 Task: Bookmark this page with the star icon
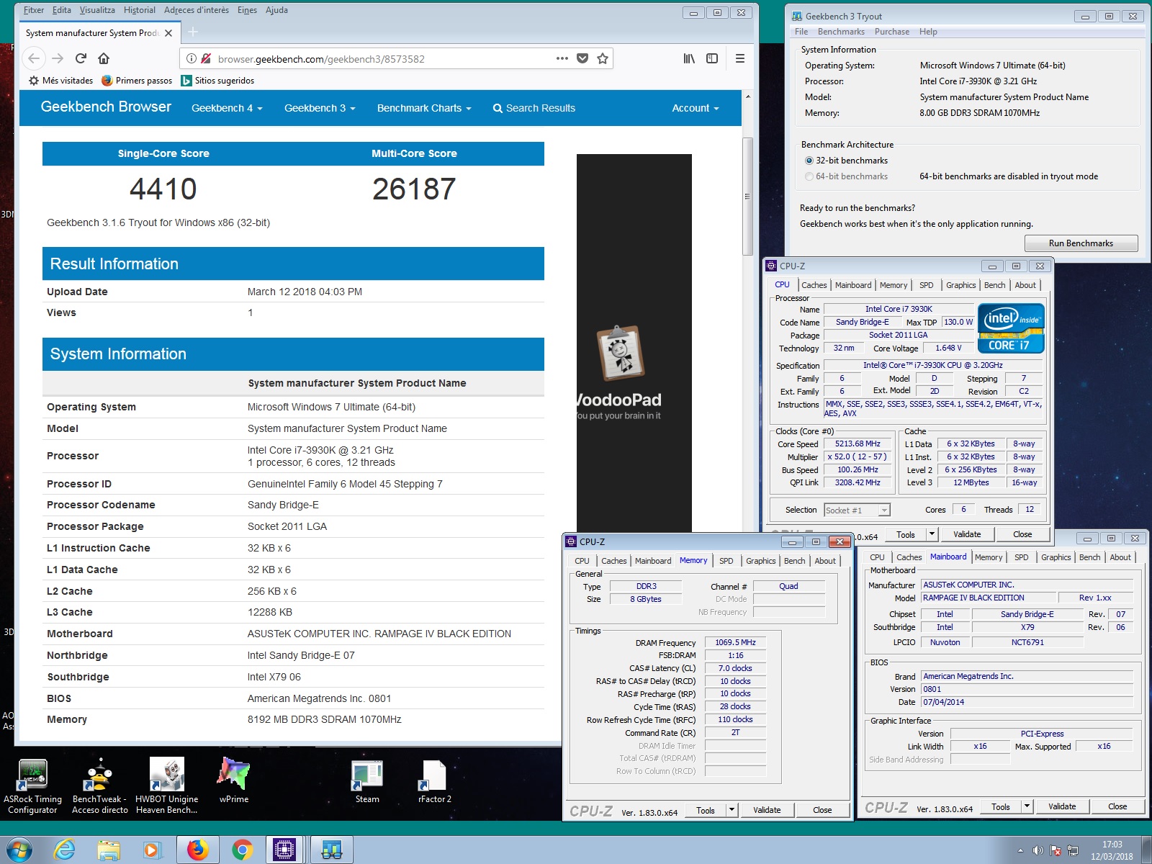[x=603, y=58]
